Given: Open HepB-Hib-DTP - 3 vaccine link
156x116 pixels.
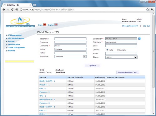Looking at the screenshot, I should click(x=47, y=107).
